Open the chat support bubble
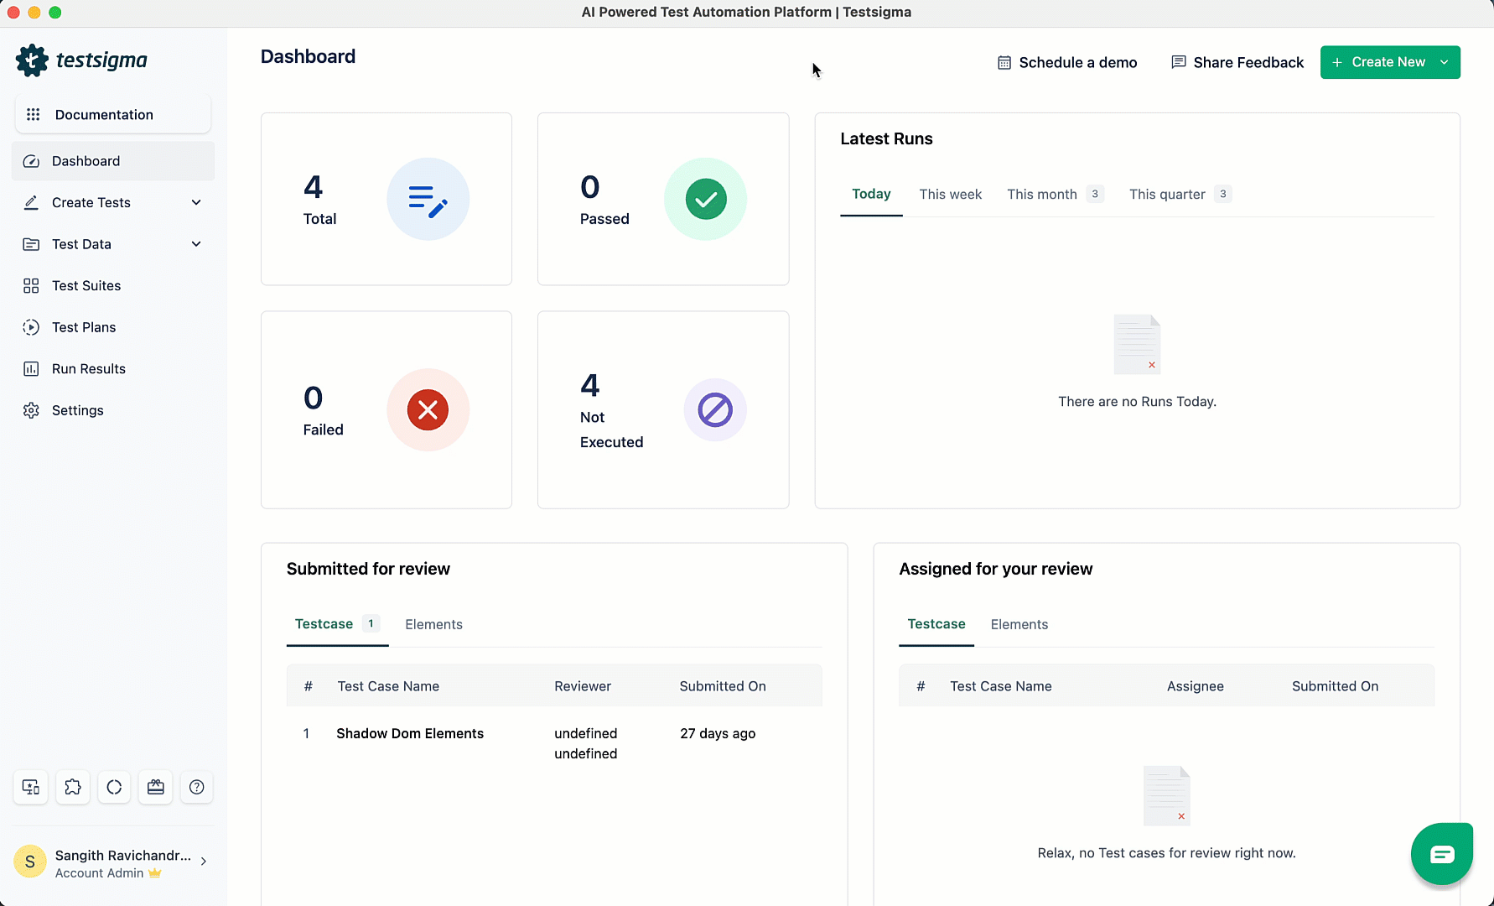Viewport: 1494px width, 906px height. point(1442,854)
